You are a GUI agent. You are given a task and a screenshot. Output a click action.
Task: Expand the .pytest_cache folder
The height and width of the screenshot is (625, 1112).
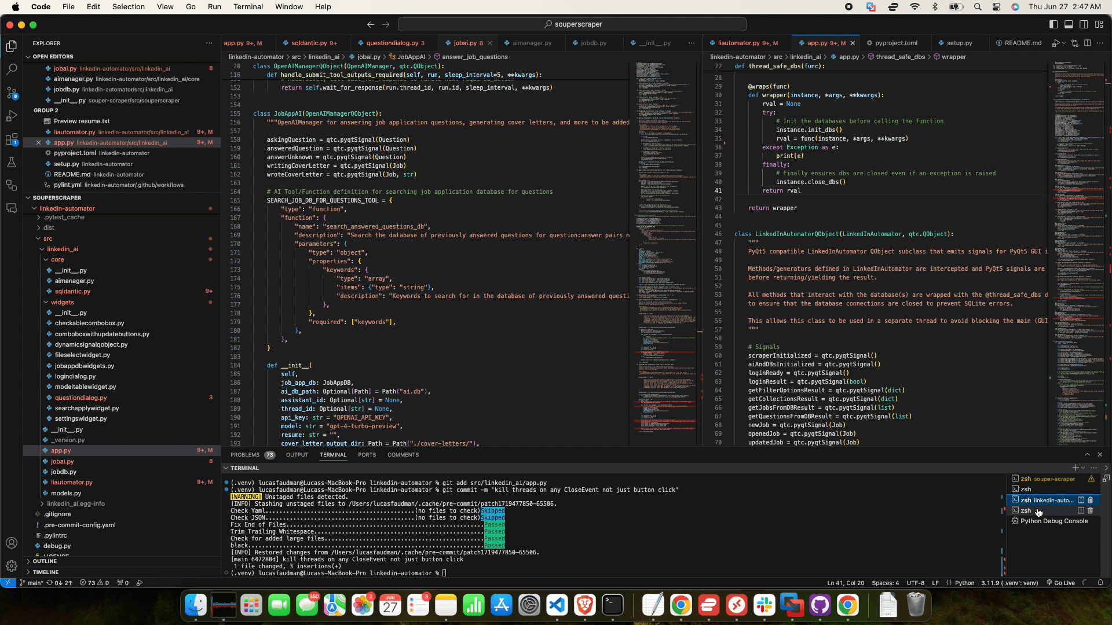[64, 218]
